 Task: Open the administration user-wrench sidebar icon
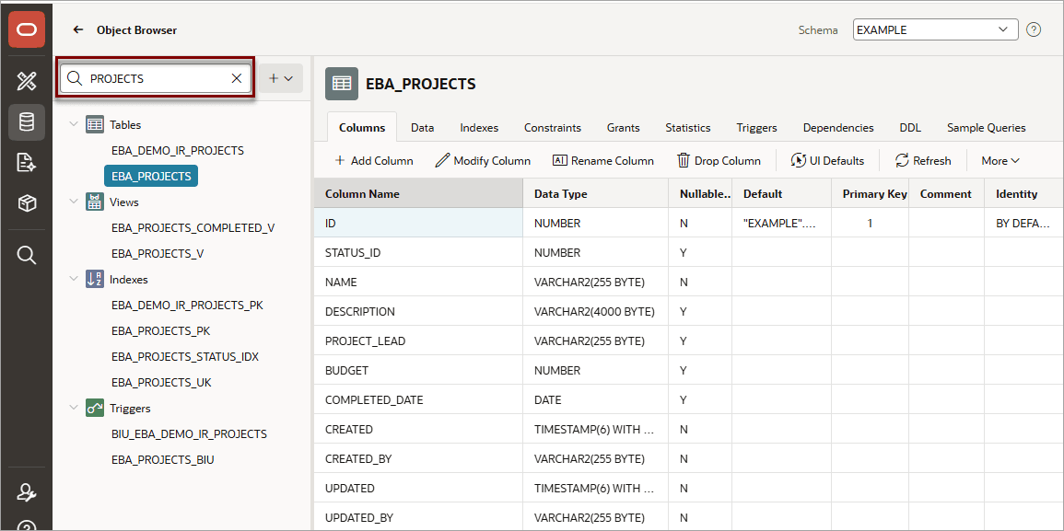point(27,493)
